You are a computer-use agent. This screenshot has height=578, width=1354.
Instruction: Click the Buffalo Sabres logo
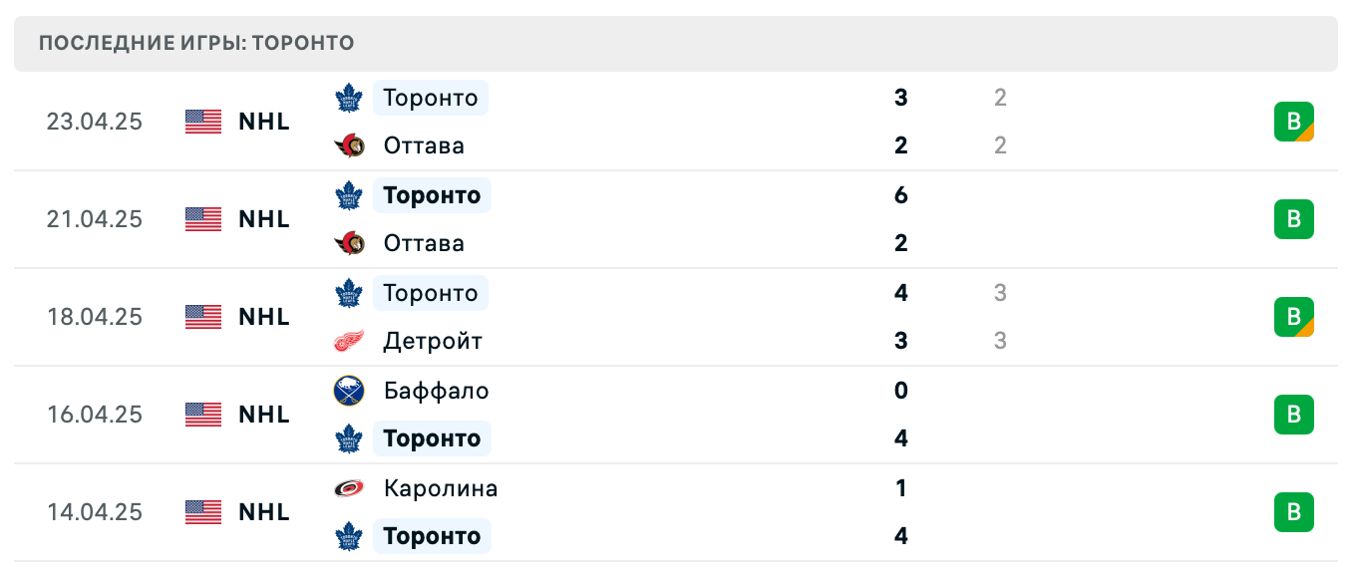click(x=347, y=391)
